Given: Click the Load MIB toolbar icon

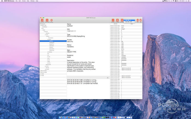Looking at the screenshot, I should coord(42,20).
